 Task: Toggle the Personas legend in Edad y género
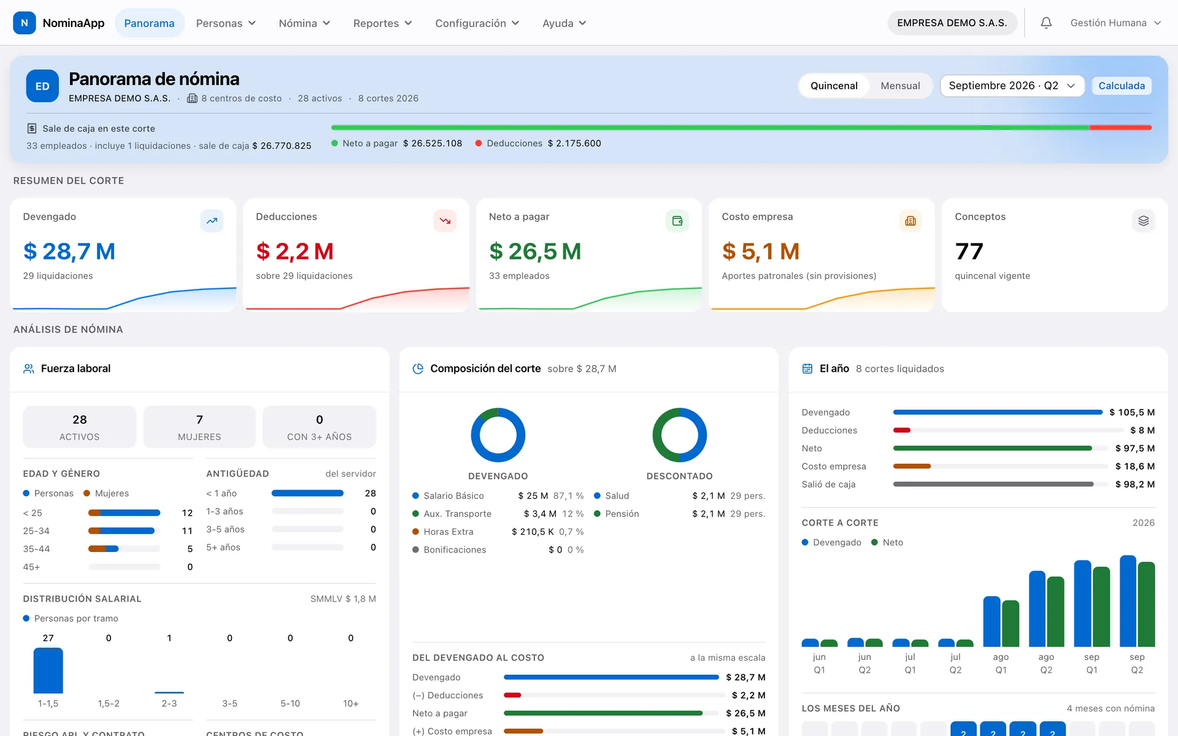[48, 493]
